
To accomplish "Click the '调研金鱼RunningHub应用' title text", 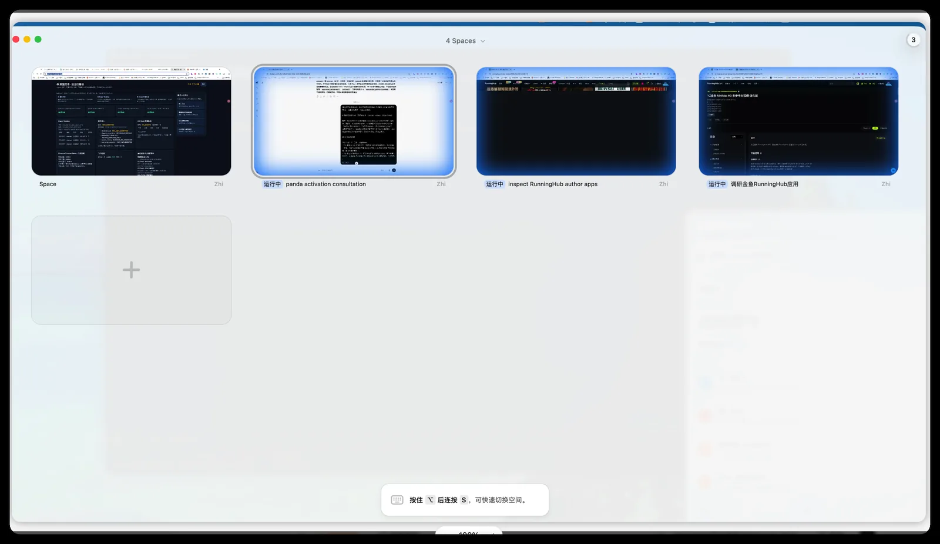I will [764, 184].
